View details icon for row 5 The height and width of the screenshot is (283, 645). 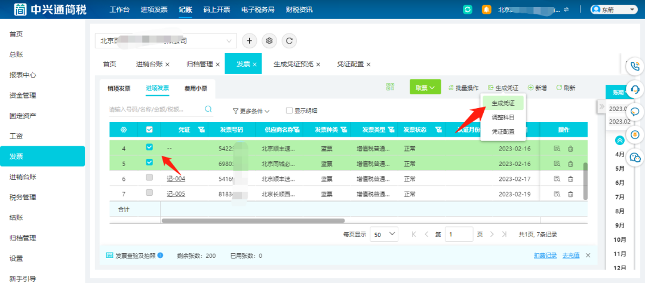click(x=557, y=164)
